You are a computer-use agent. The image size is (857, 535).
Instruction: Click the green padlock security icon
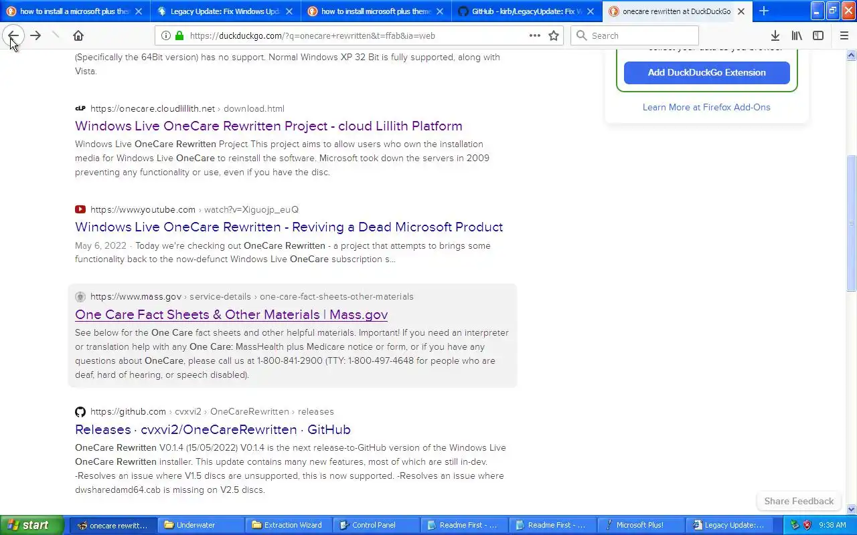[179, 35]
